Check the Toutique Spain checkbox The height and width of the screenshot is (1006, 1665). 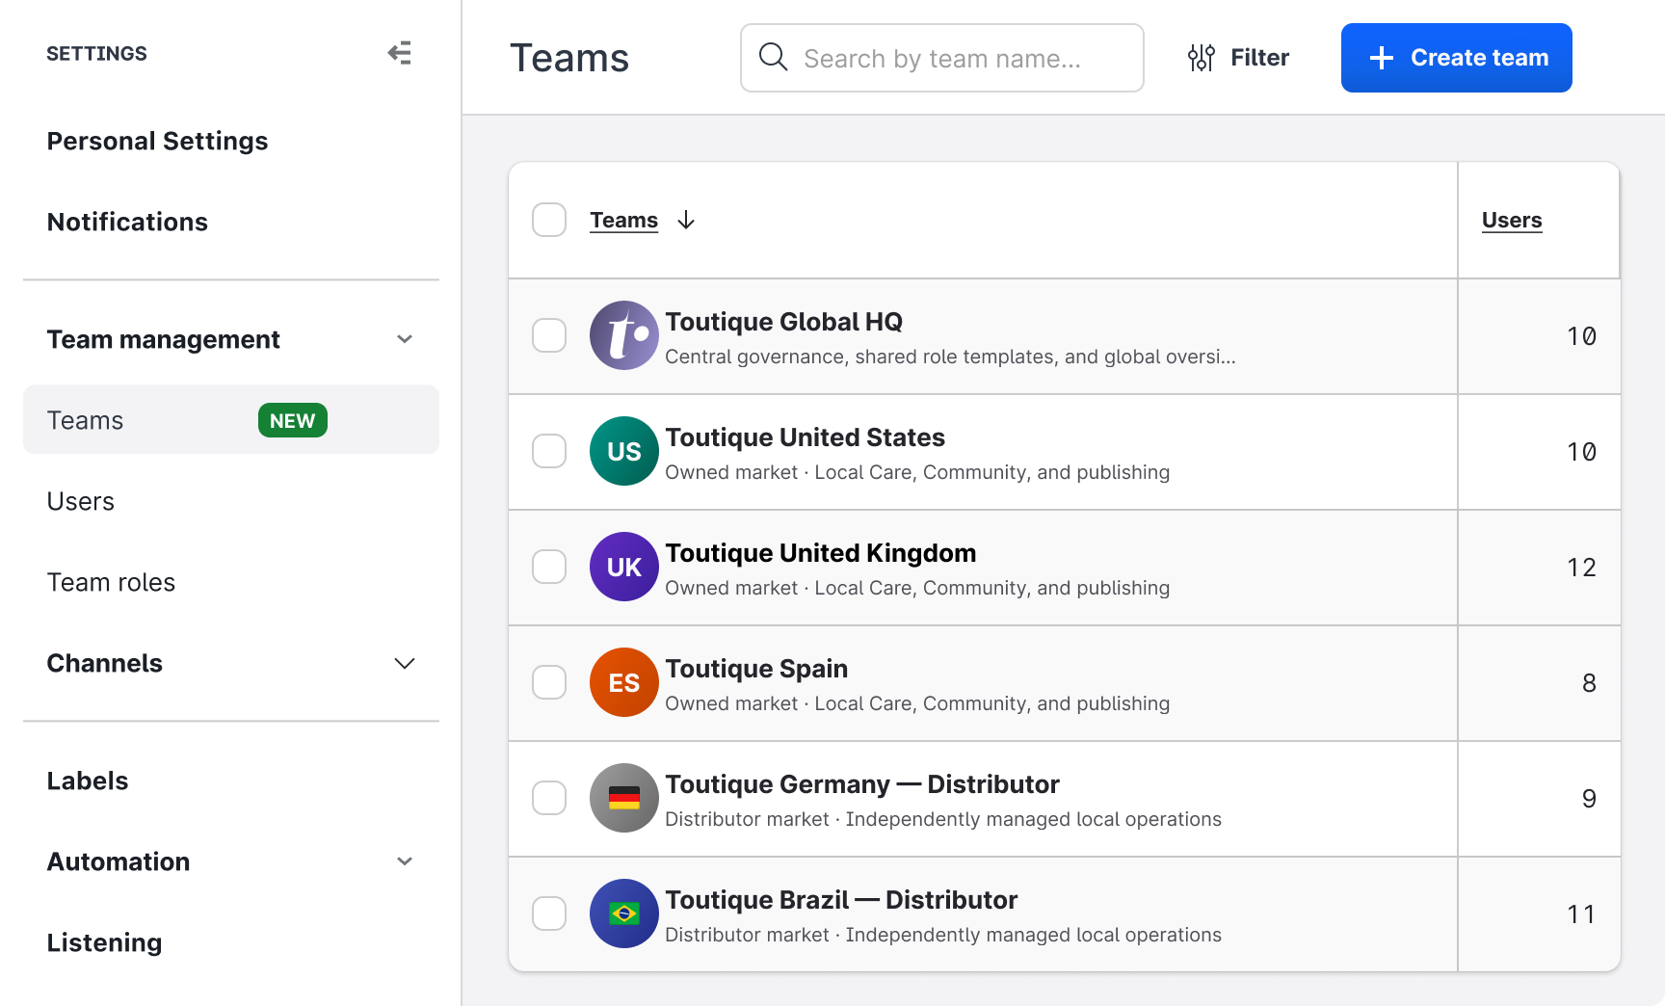tap(549, 682)
